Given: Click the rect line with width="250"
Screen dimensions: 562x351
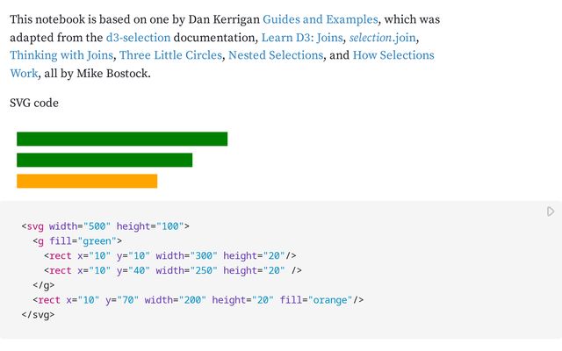Looking at the screenshot, I should coord(172,271).
